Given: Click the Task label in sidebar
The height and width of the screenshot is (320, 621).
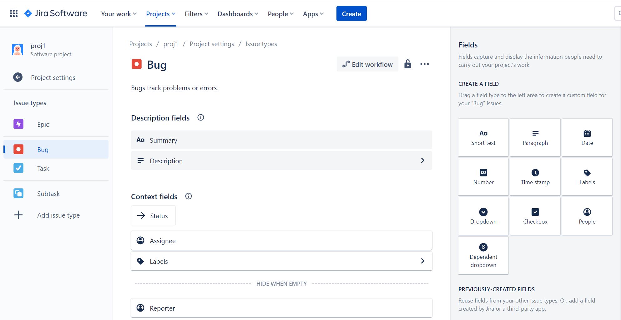Looking at the screenshot, I should pos(43,168).
